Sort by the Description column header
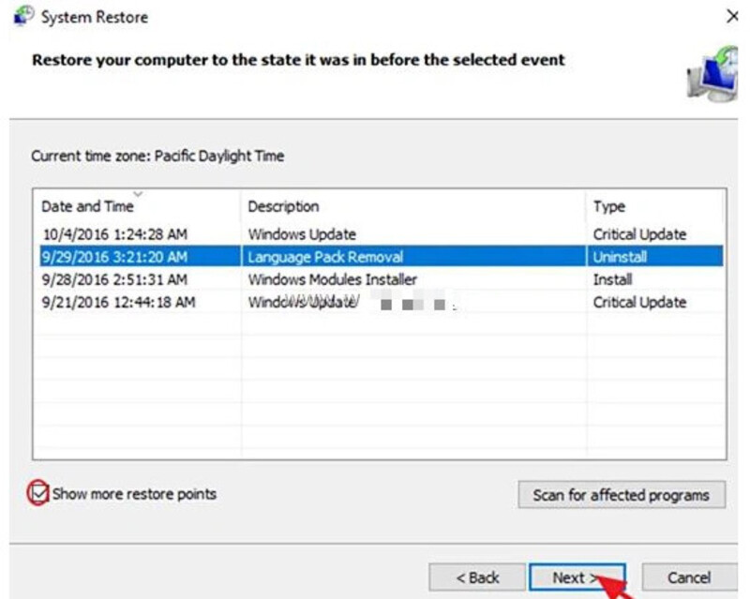Screen dimensions: 750x599 click(413, 206)
